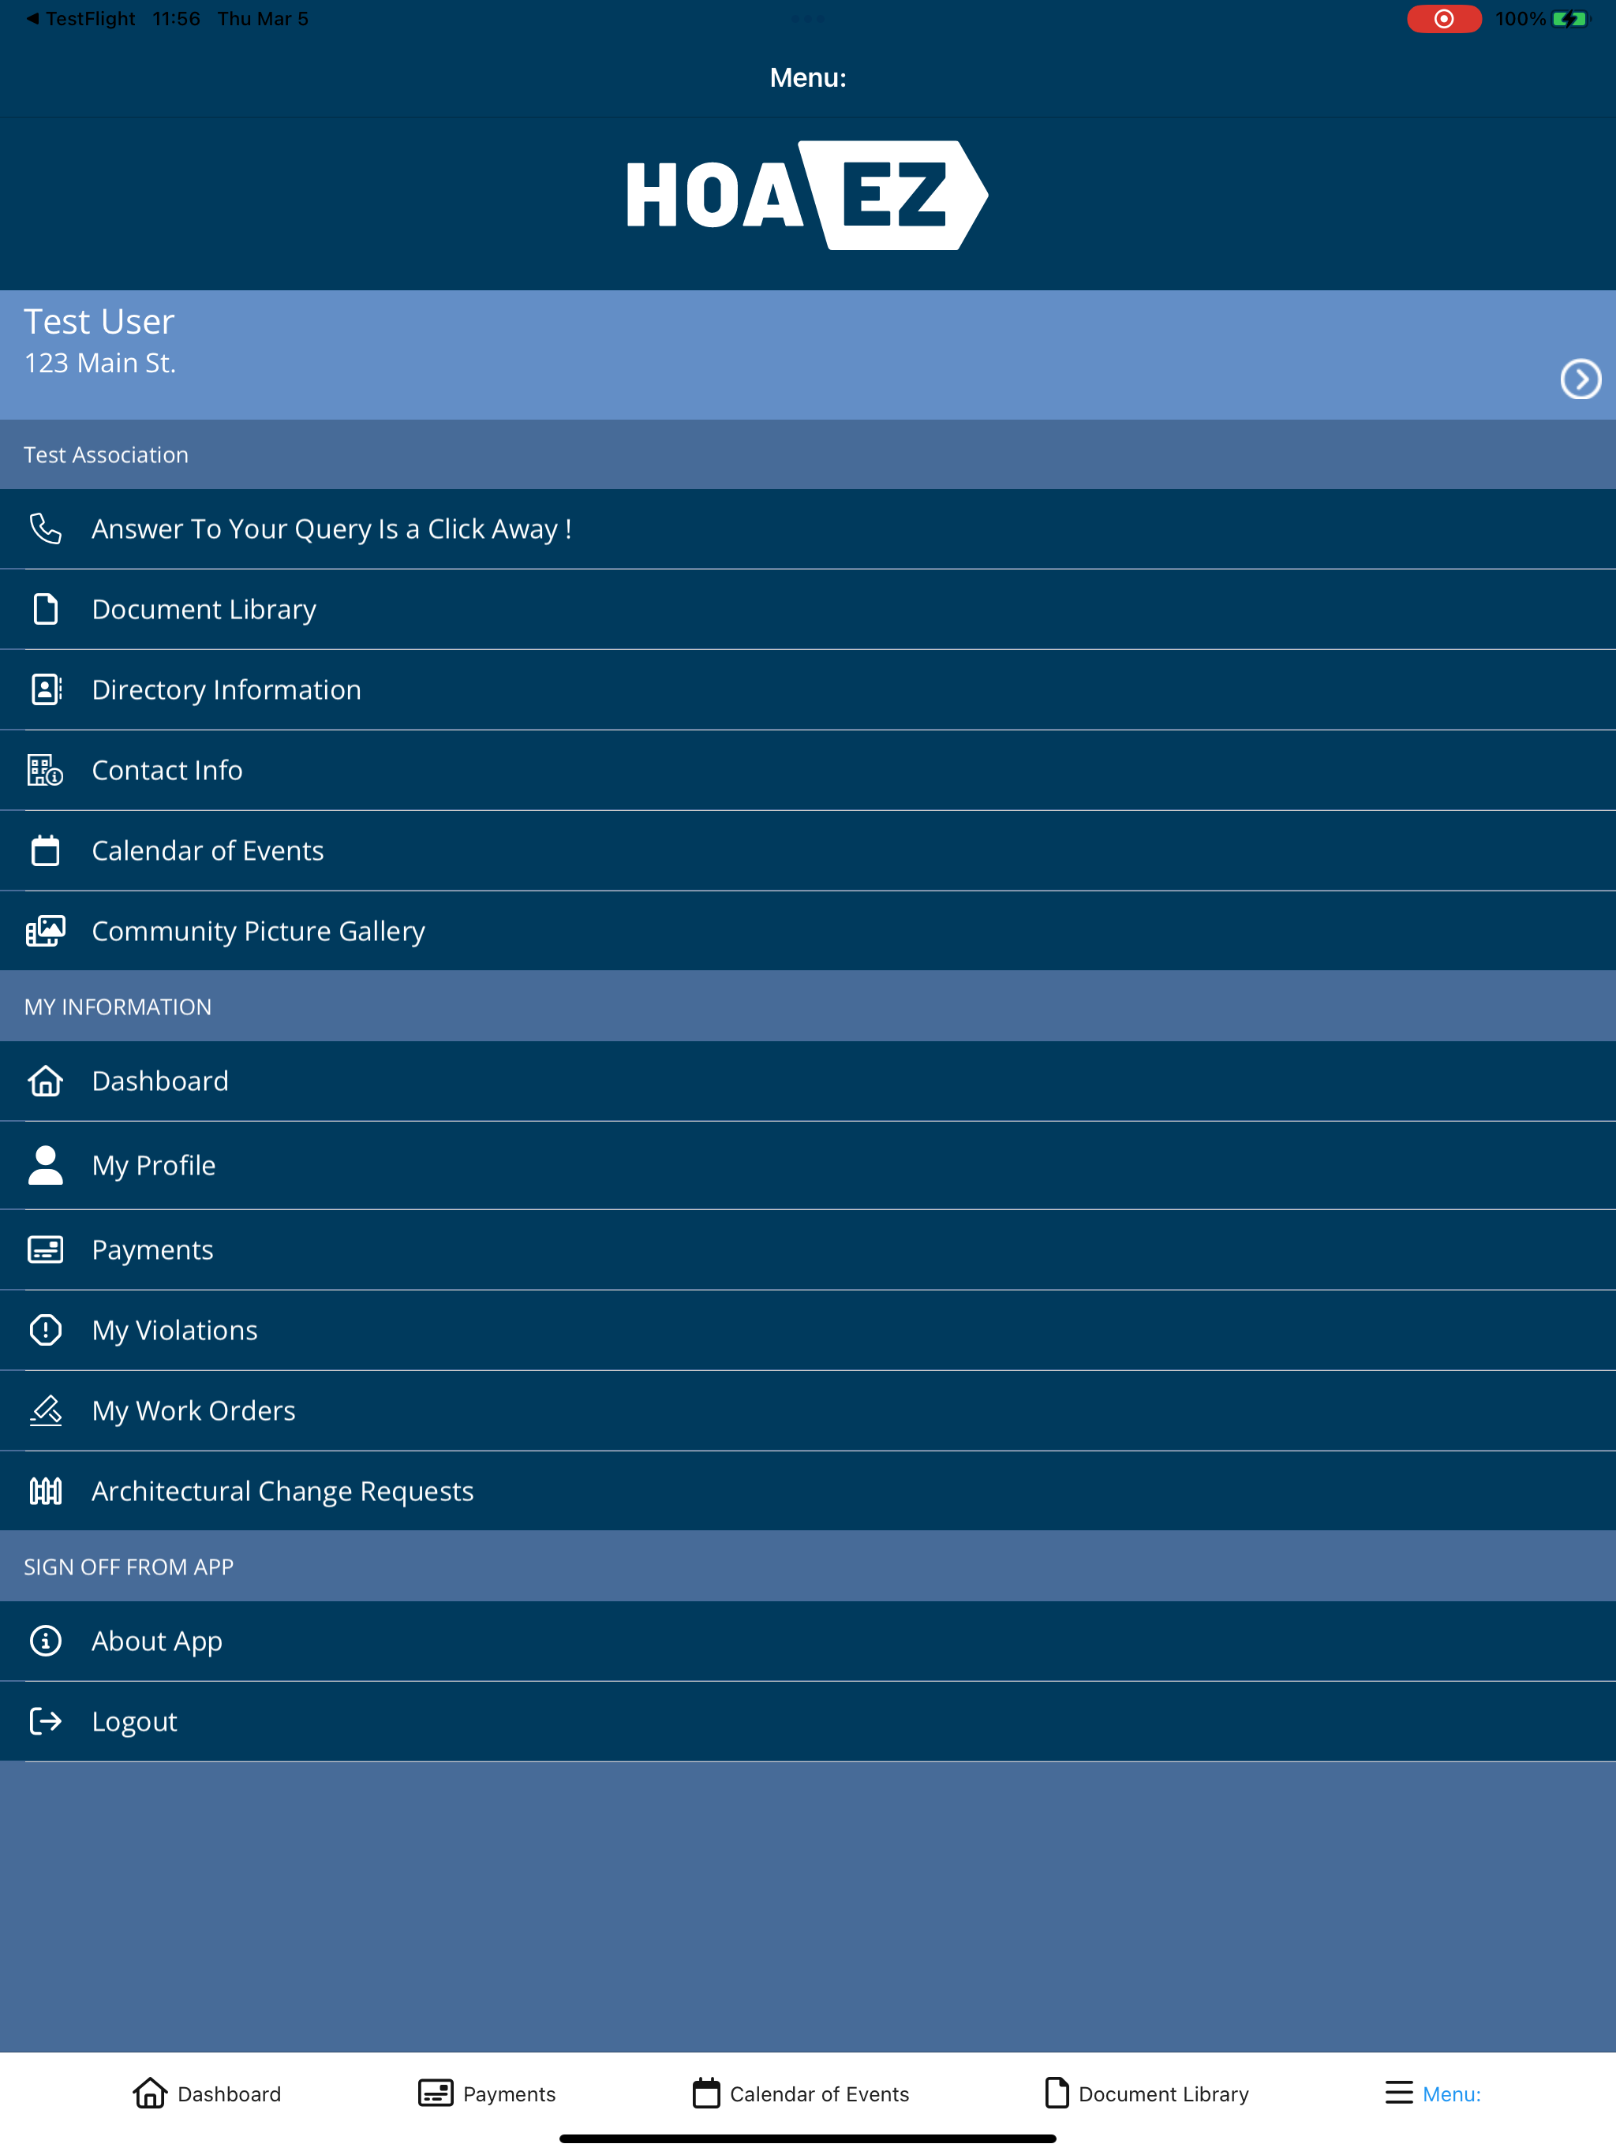
Task: Expand Test User details with the chevron arrow
Action: (1580, 379)
